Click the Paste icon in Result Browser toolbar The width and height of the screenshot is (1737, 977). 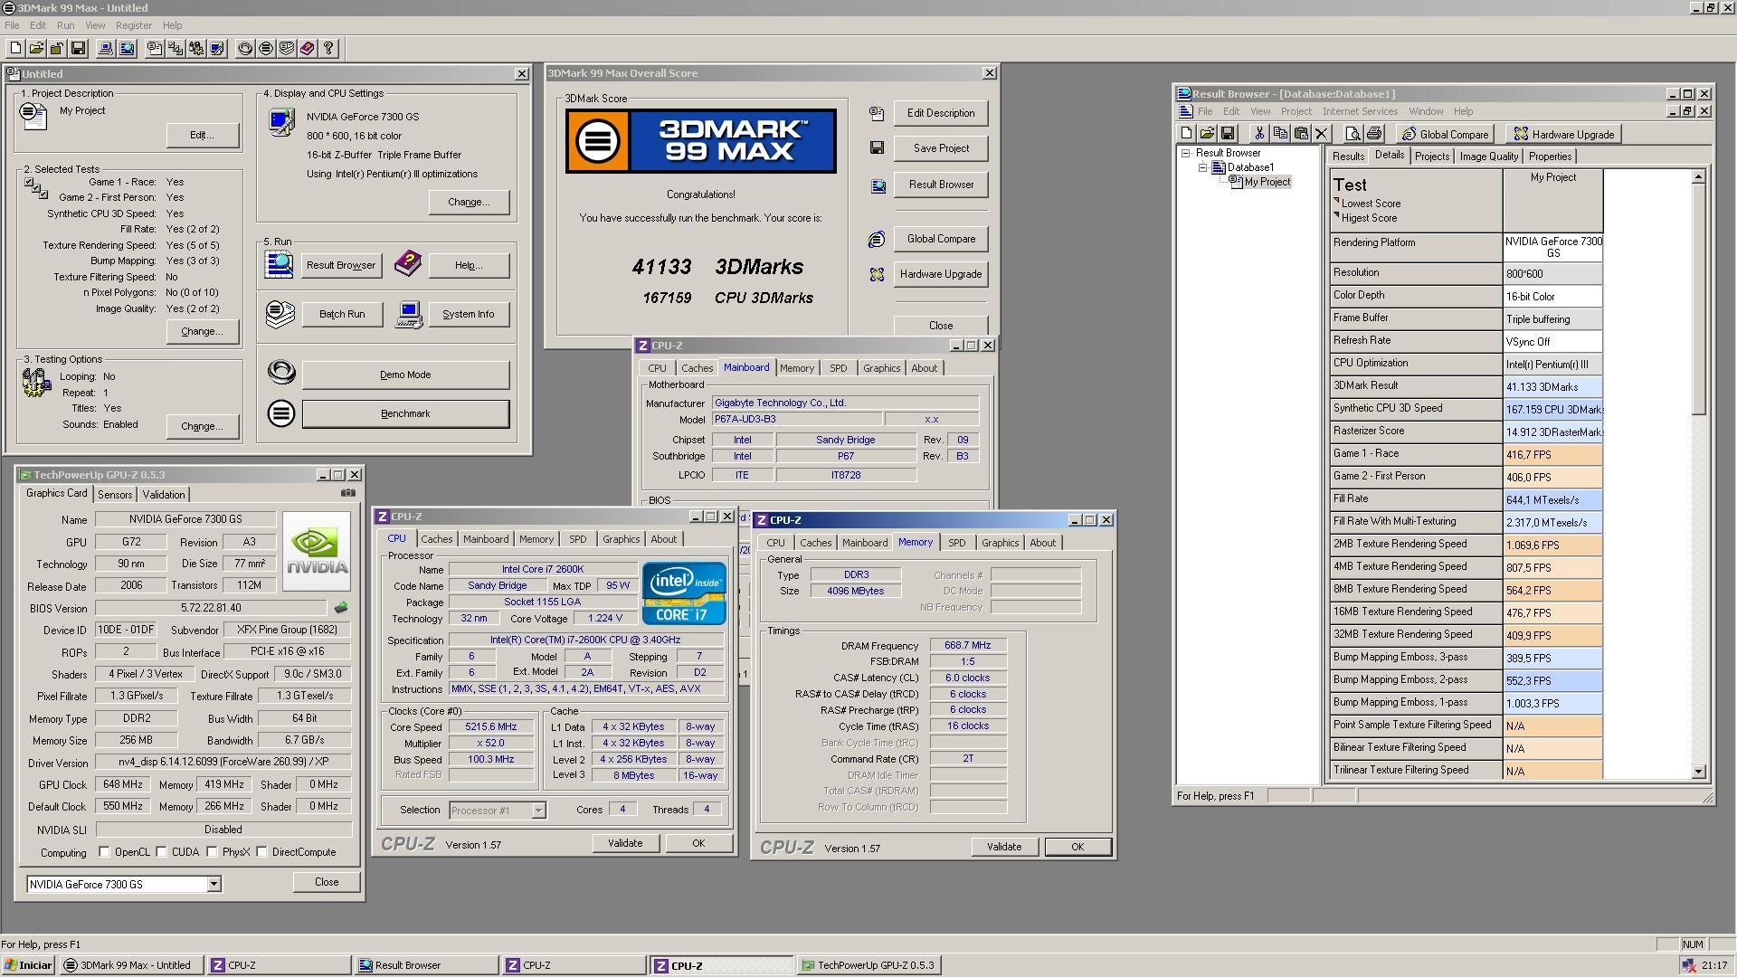tap(1300, 134)
